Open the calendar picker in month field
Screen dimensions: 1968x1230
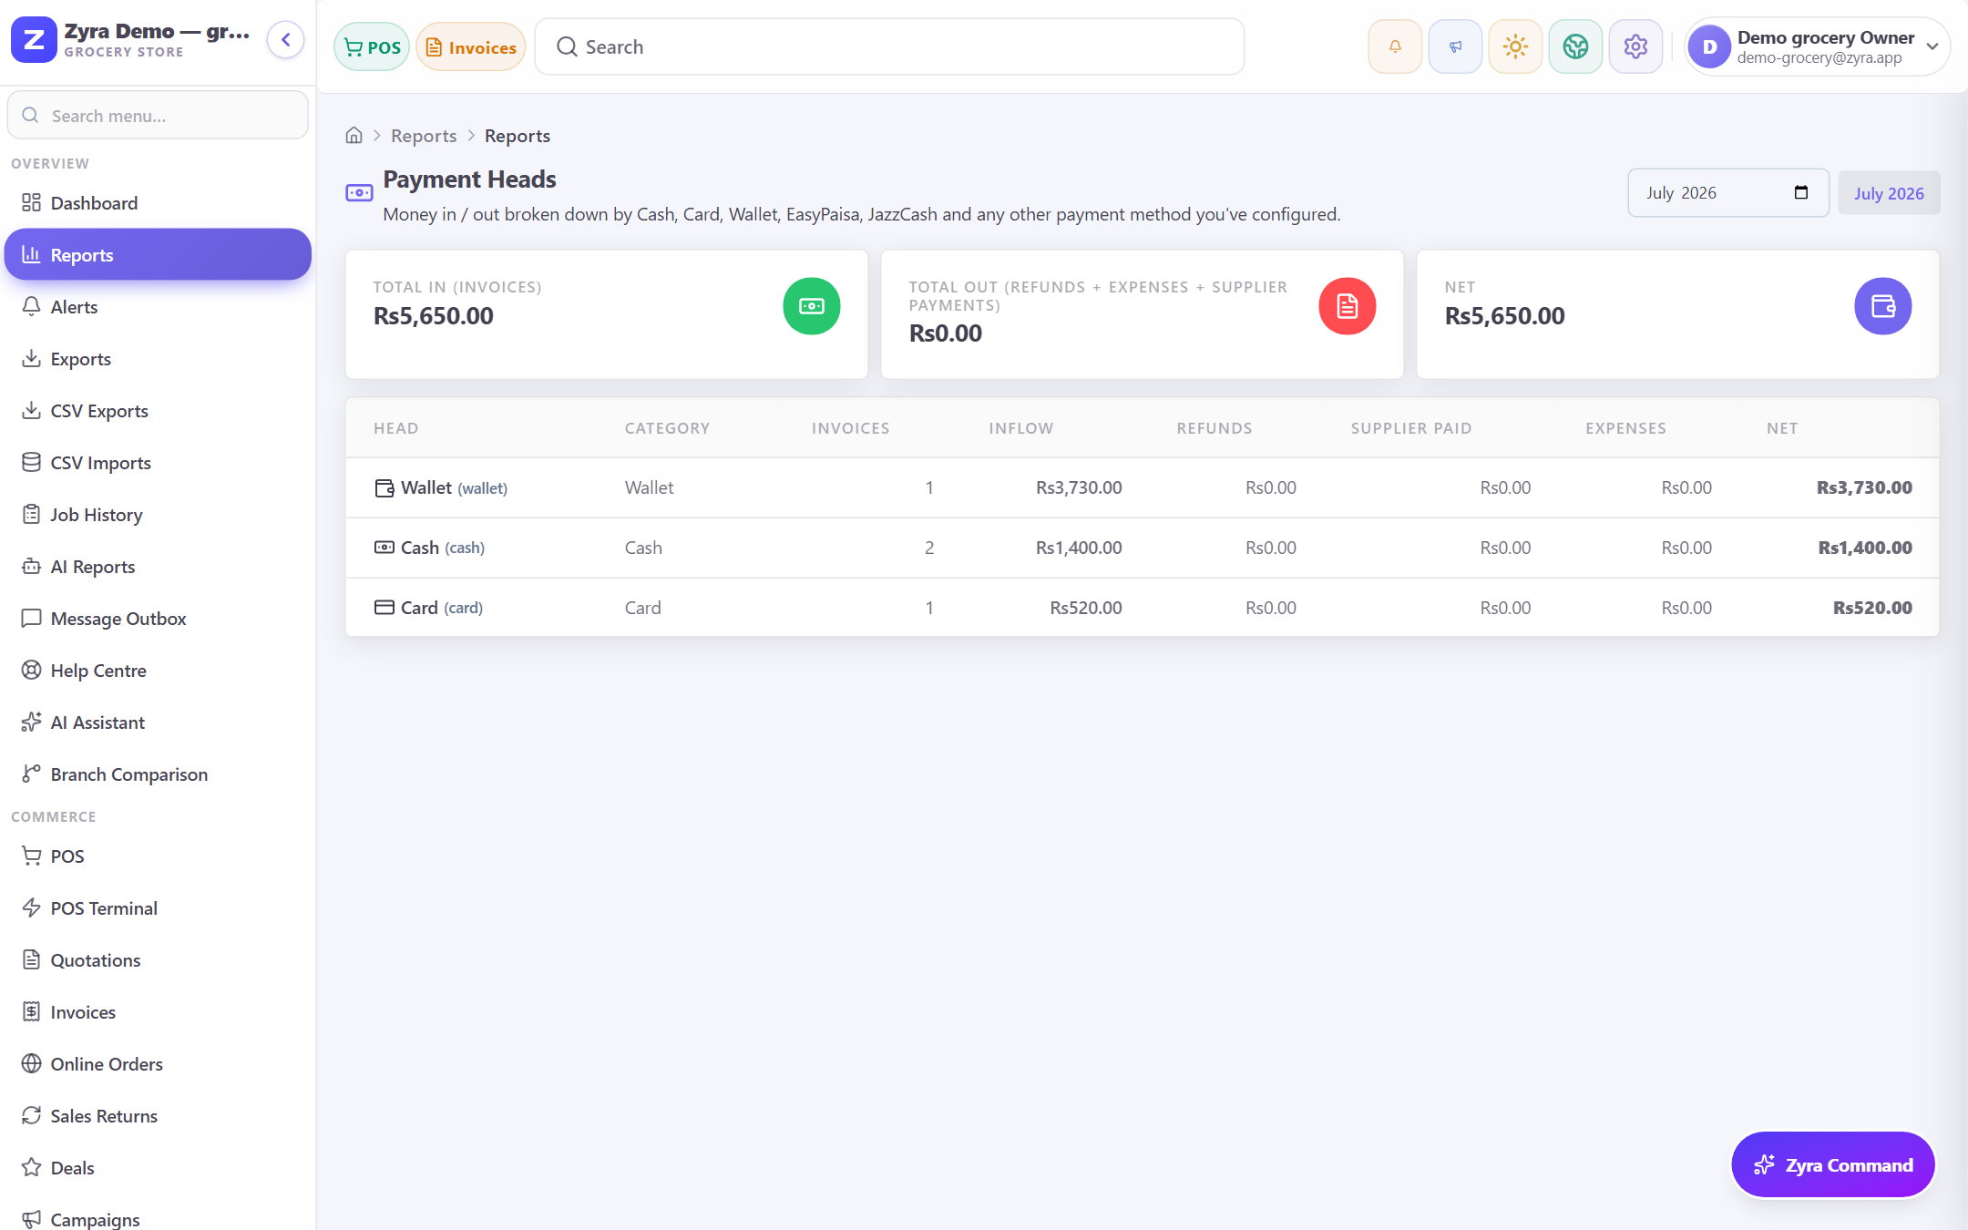pyautogui.click(x=1800, y=192)
